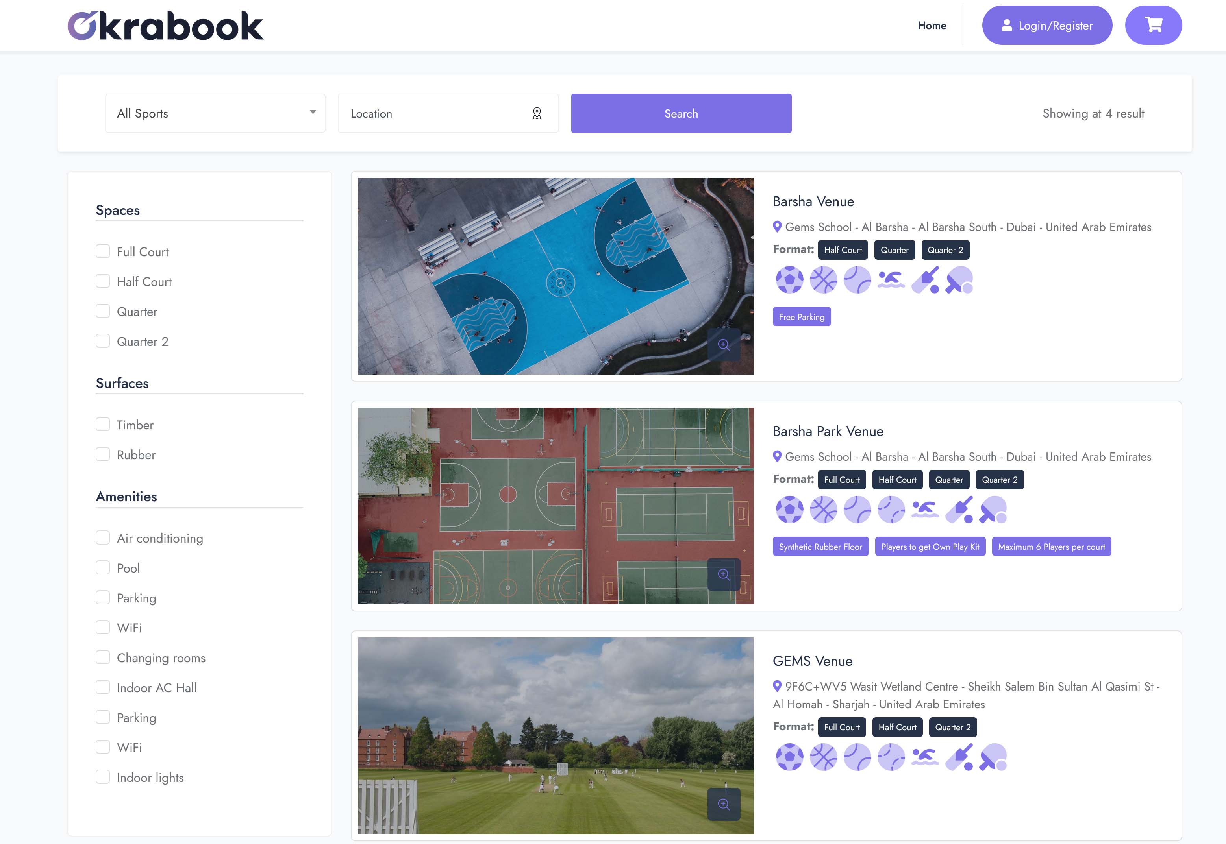Viewport: 1226px width, 844px height.
Task: Zoom the Barsha Venue photo with magnifier icon
Action: tap(723, 345)
